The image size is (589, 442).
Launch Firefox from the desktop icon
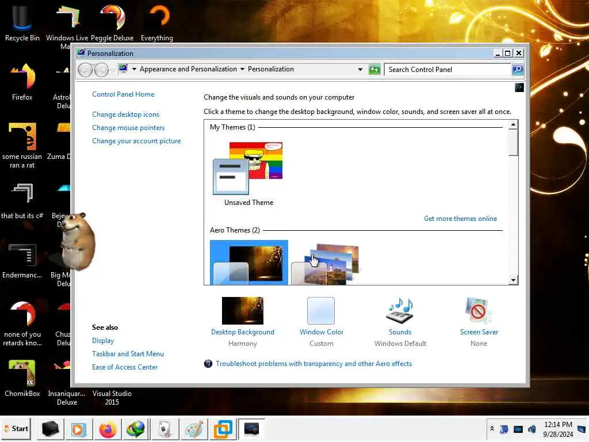22,82
